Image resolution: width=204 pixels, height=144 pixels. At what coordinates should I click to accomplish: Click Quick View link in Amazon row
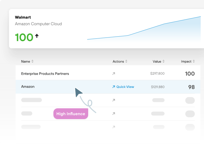click(x=123, y=87)
